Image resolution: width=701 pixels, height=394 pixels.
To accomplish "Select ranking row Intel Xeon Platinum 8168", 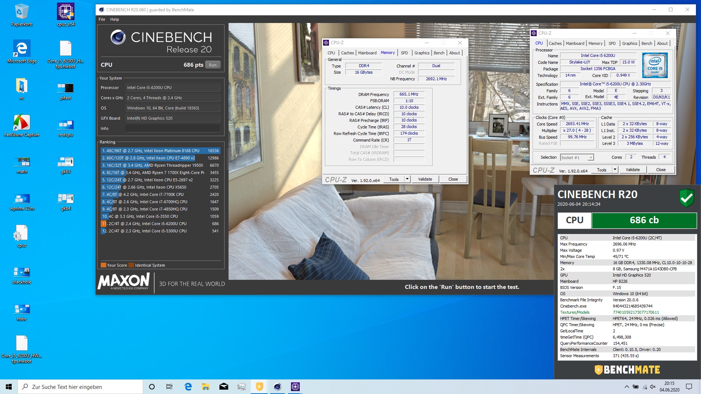I will coord(160,151).
